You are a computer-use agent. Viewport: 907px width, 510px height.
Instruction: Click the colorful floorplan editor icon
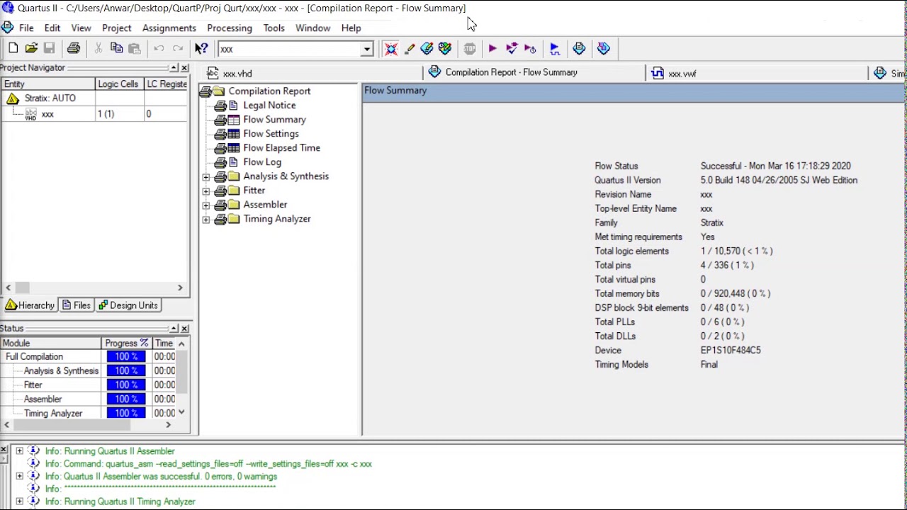[x=445, y=48]
